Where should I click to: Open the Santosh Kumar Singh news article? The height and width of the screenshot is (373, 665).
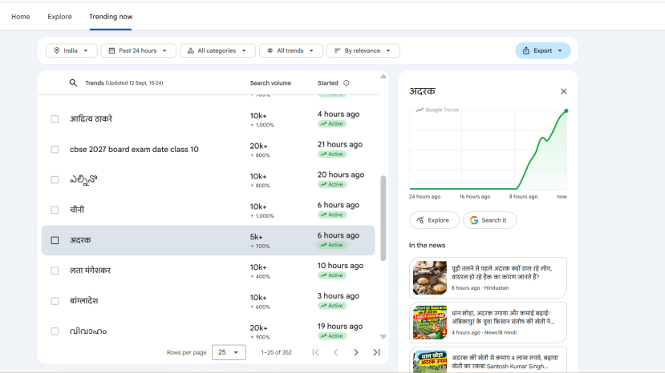(x=488, y=360)
